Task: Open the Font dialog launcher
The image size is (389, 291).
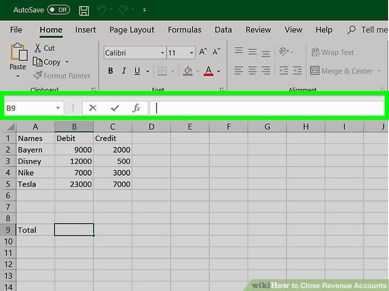Action: pyautogui.click(x=222, y=90)
